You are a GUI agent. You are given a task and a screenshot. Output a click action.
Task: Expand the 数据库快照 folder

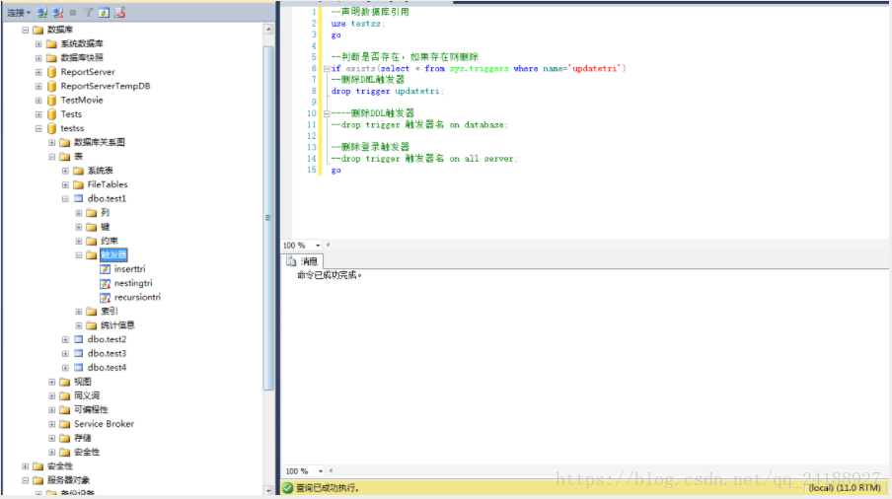click(x=38, y=58)
